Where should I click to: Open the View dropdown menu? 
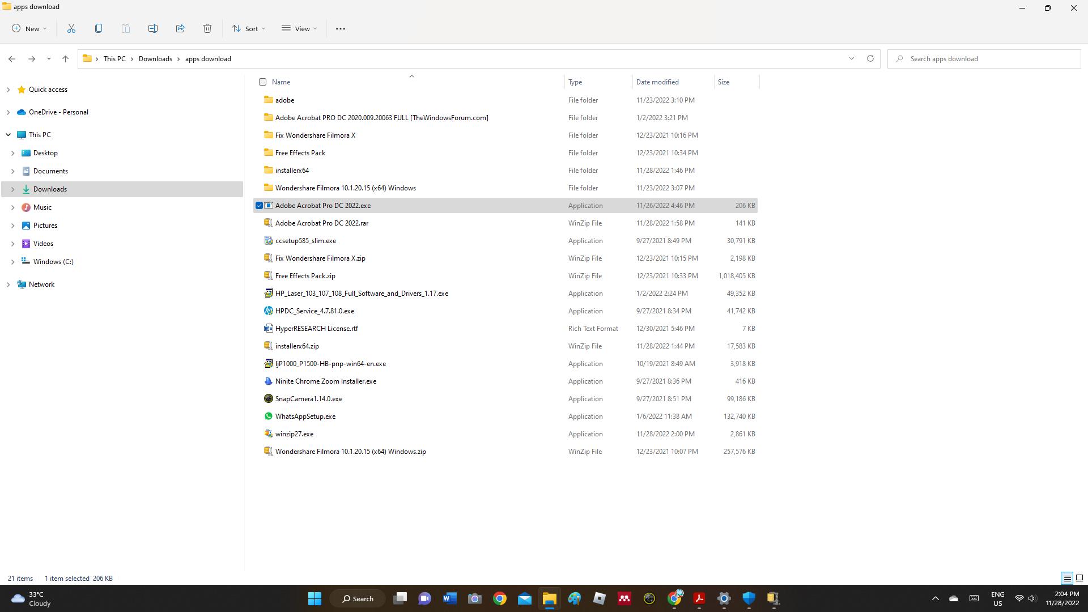coord(299,28)
